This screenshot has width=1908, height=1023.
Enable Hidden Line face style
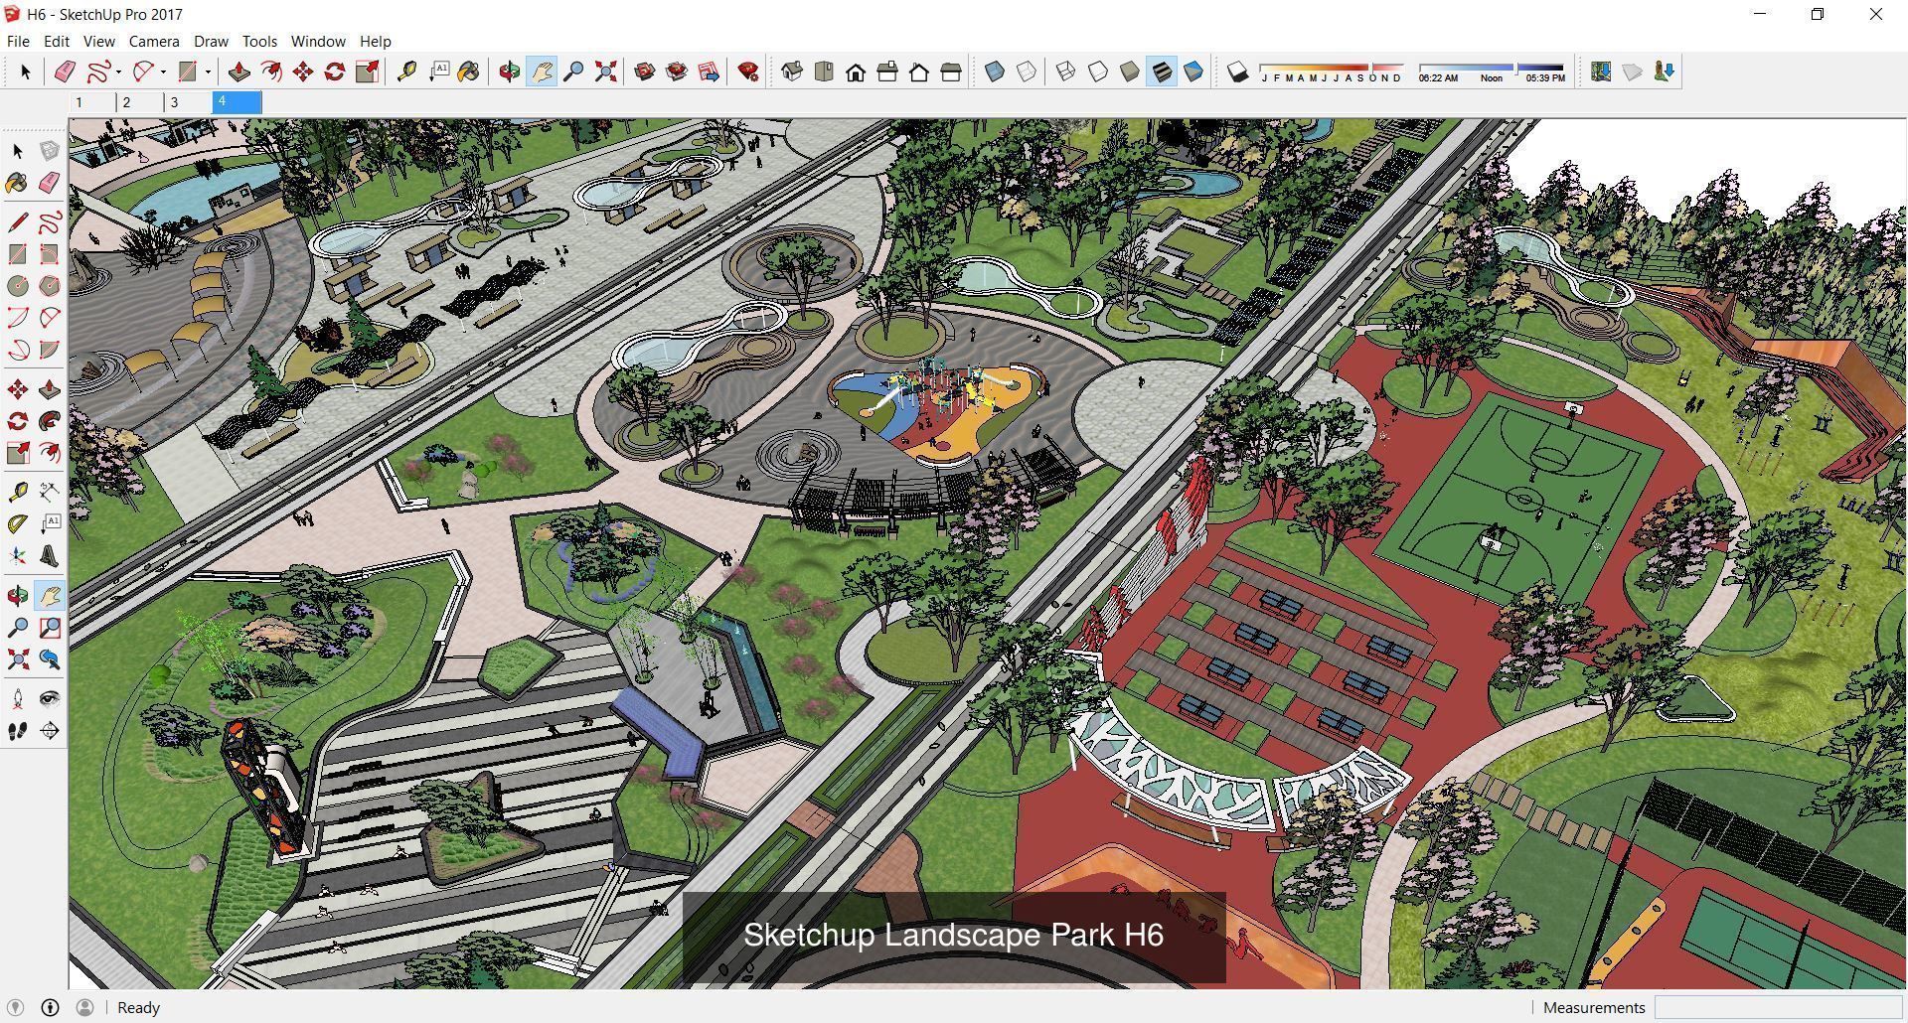[x=1098, y=72]
